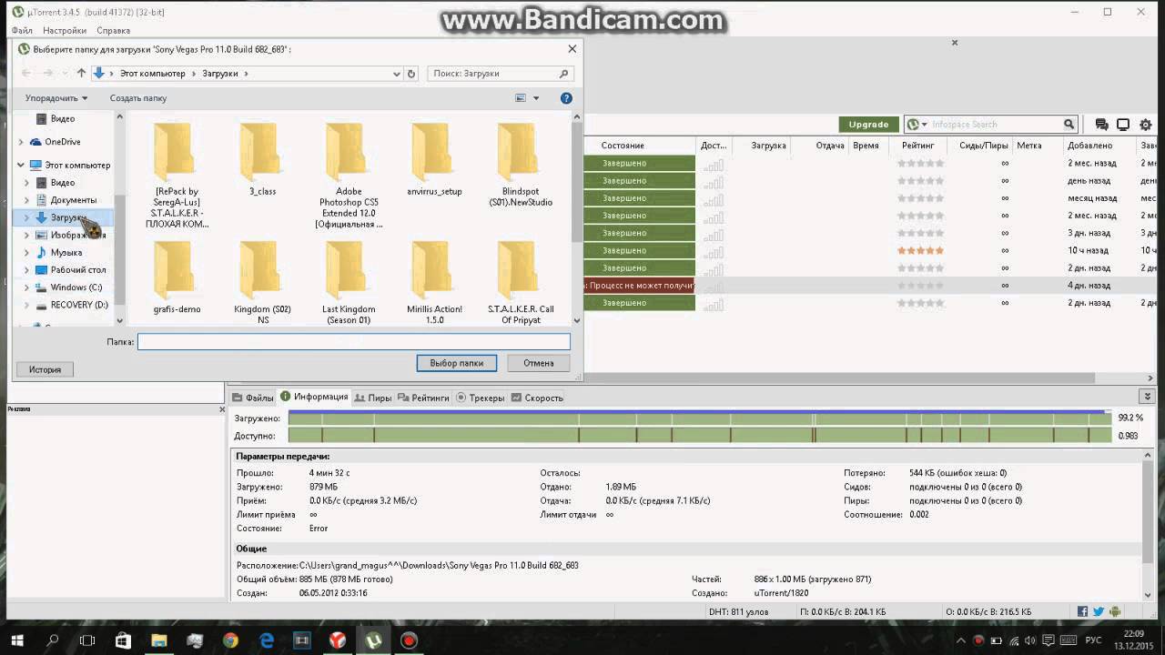The image size is (1165, 655).
Task: Open the Facebook icon in status bar
Action: (x=1082, y=612)
